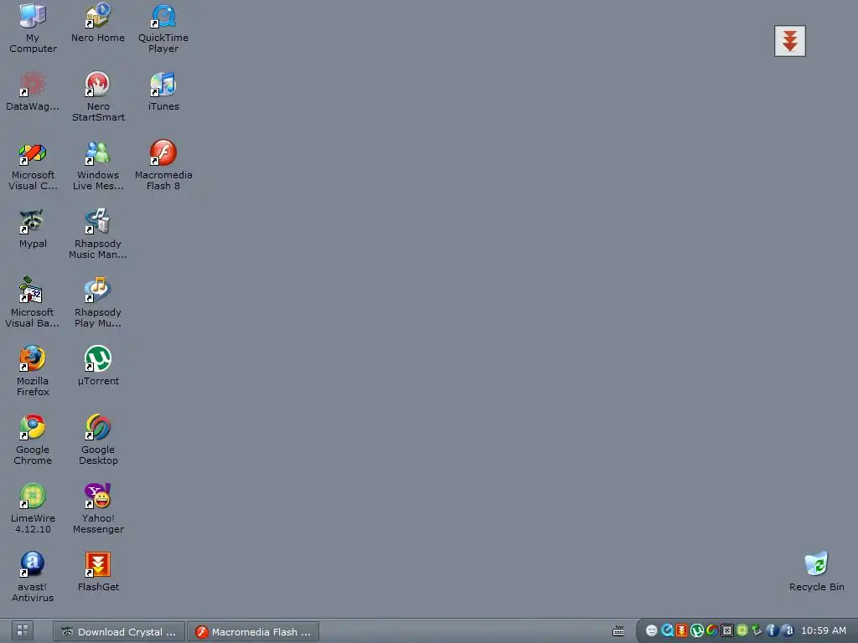Click the FlashGet tray icon

point(681,631)
